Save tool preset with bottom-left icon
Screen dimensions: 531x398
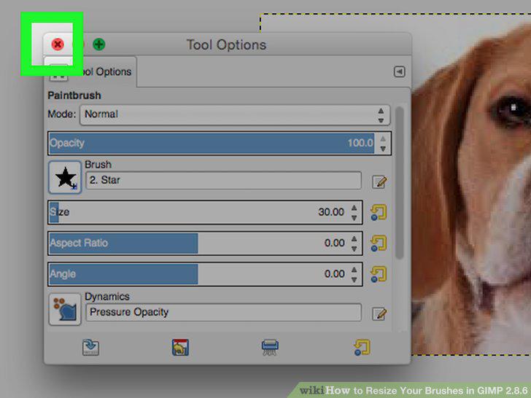(90, 348)
